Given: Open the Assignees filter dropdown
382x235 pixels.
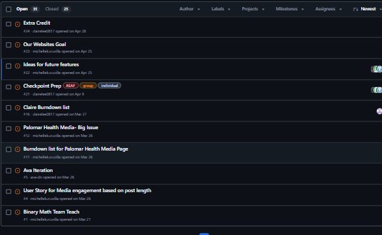Looking at the screenshot, I should click(329, 9).
